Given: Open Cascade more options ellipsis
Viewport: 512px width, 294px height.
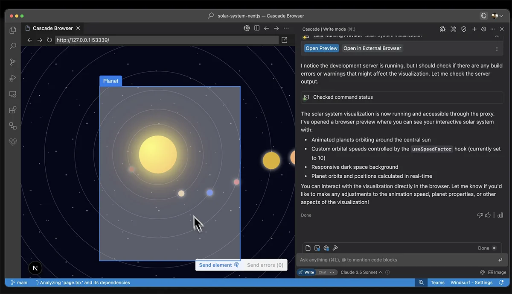Looking at the screenshot, I should pyautogui.click(x=493, y=29).
